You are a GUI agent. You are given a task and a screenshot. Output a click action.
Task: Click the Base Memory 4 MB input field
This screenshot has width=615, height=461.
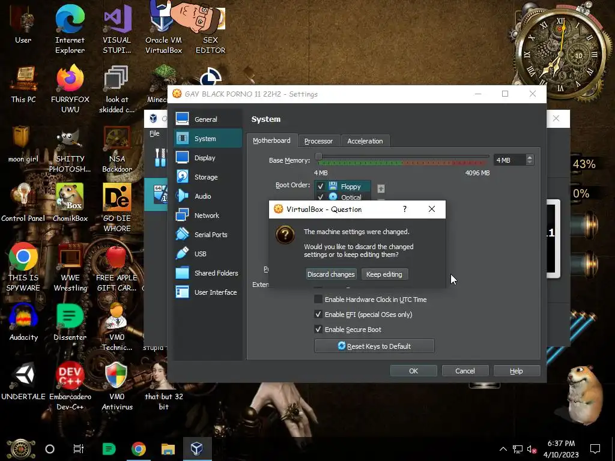click(x=509, y=160)
